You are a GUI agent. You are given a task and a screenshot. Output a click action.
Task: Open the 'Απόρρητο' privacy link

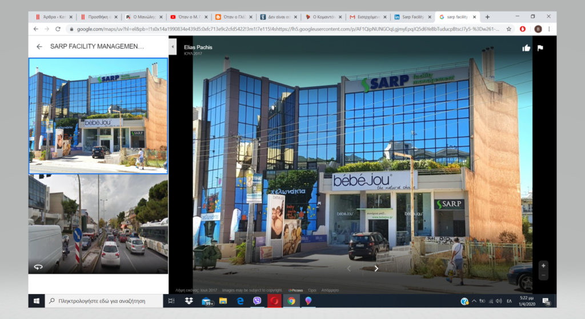click(x=330, y=291)
